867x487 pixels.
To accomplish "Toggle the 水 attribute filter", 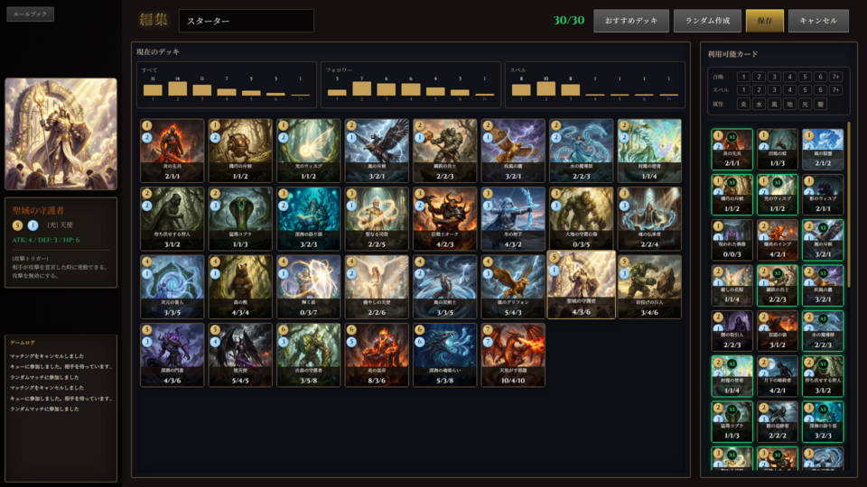I will tap(759, 104).
